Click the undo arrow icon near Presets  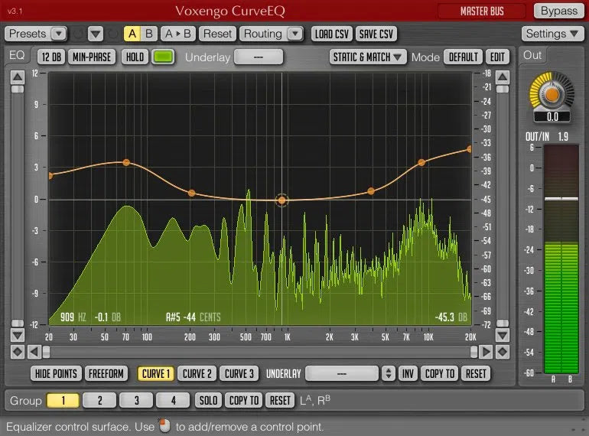pos(78,34)
